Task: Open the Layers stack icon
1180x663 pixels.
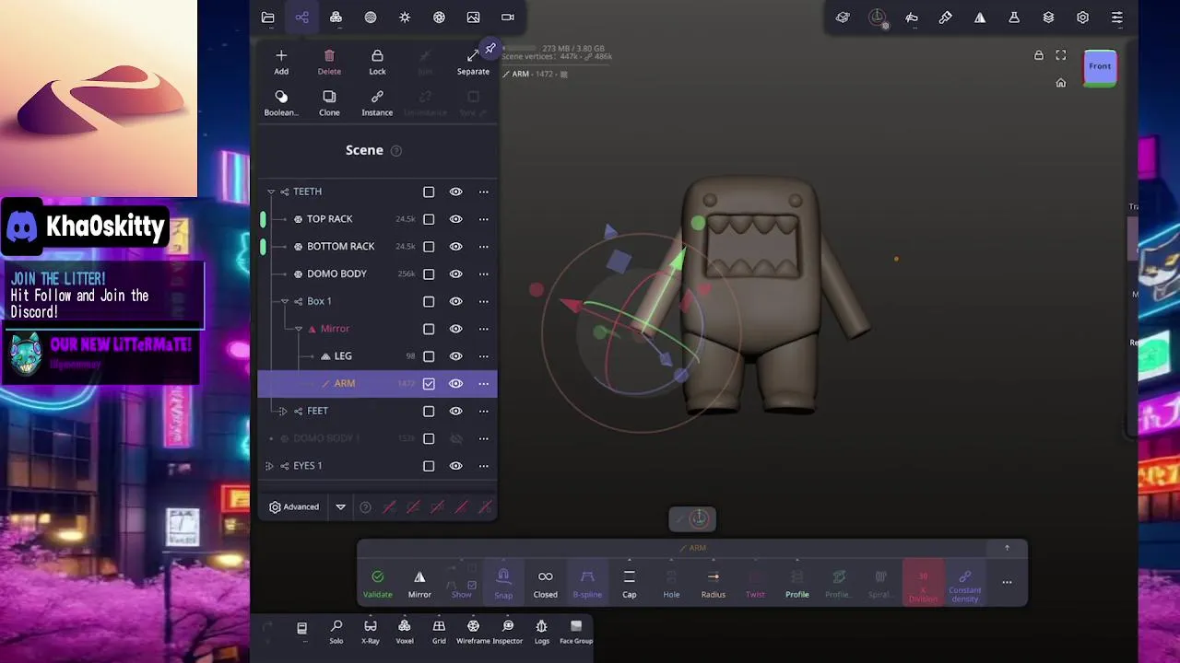Action: [x=1048, y=17]
